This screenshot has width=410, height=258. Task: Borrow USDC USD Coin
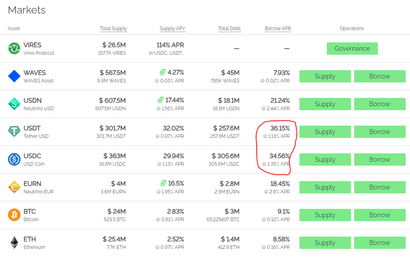click(379, 159)
